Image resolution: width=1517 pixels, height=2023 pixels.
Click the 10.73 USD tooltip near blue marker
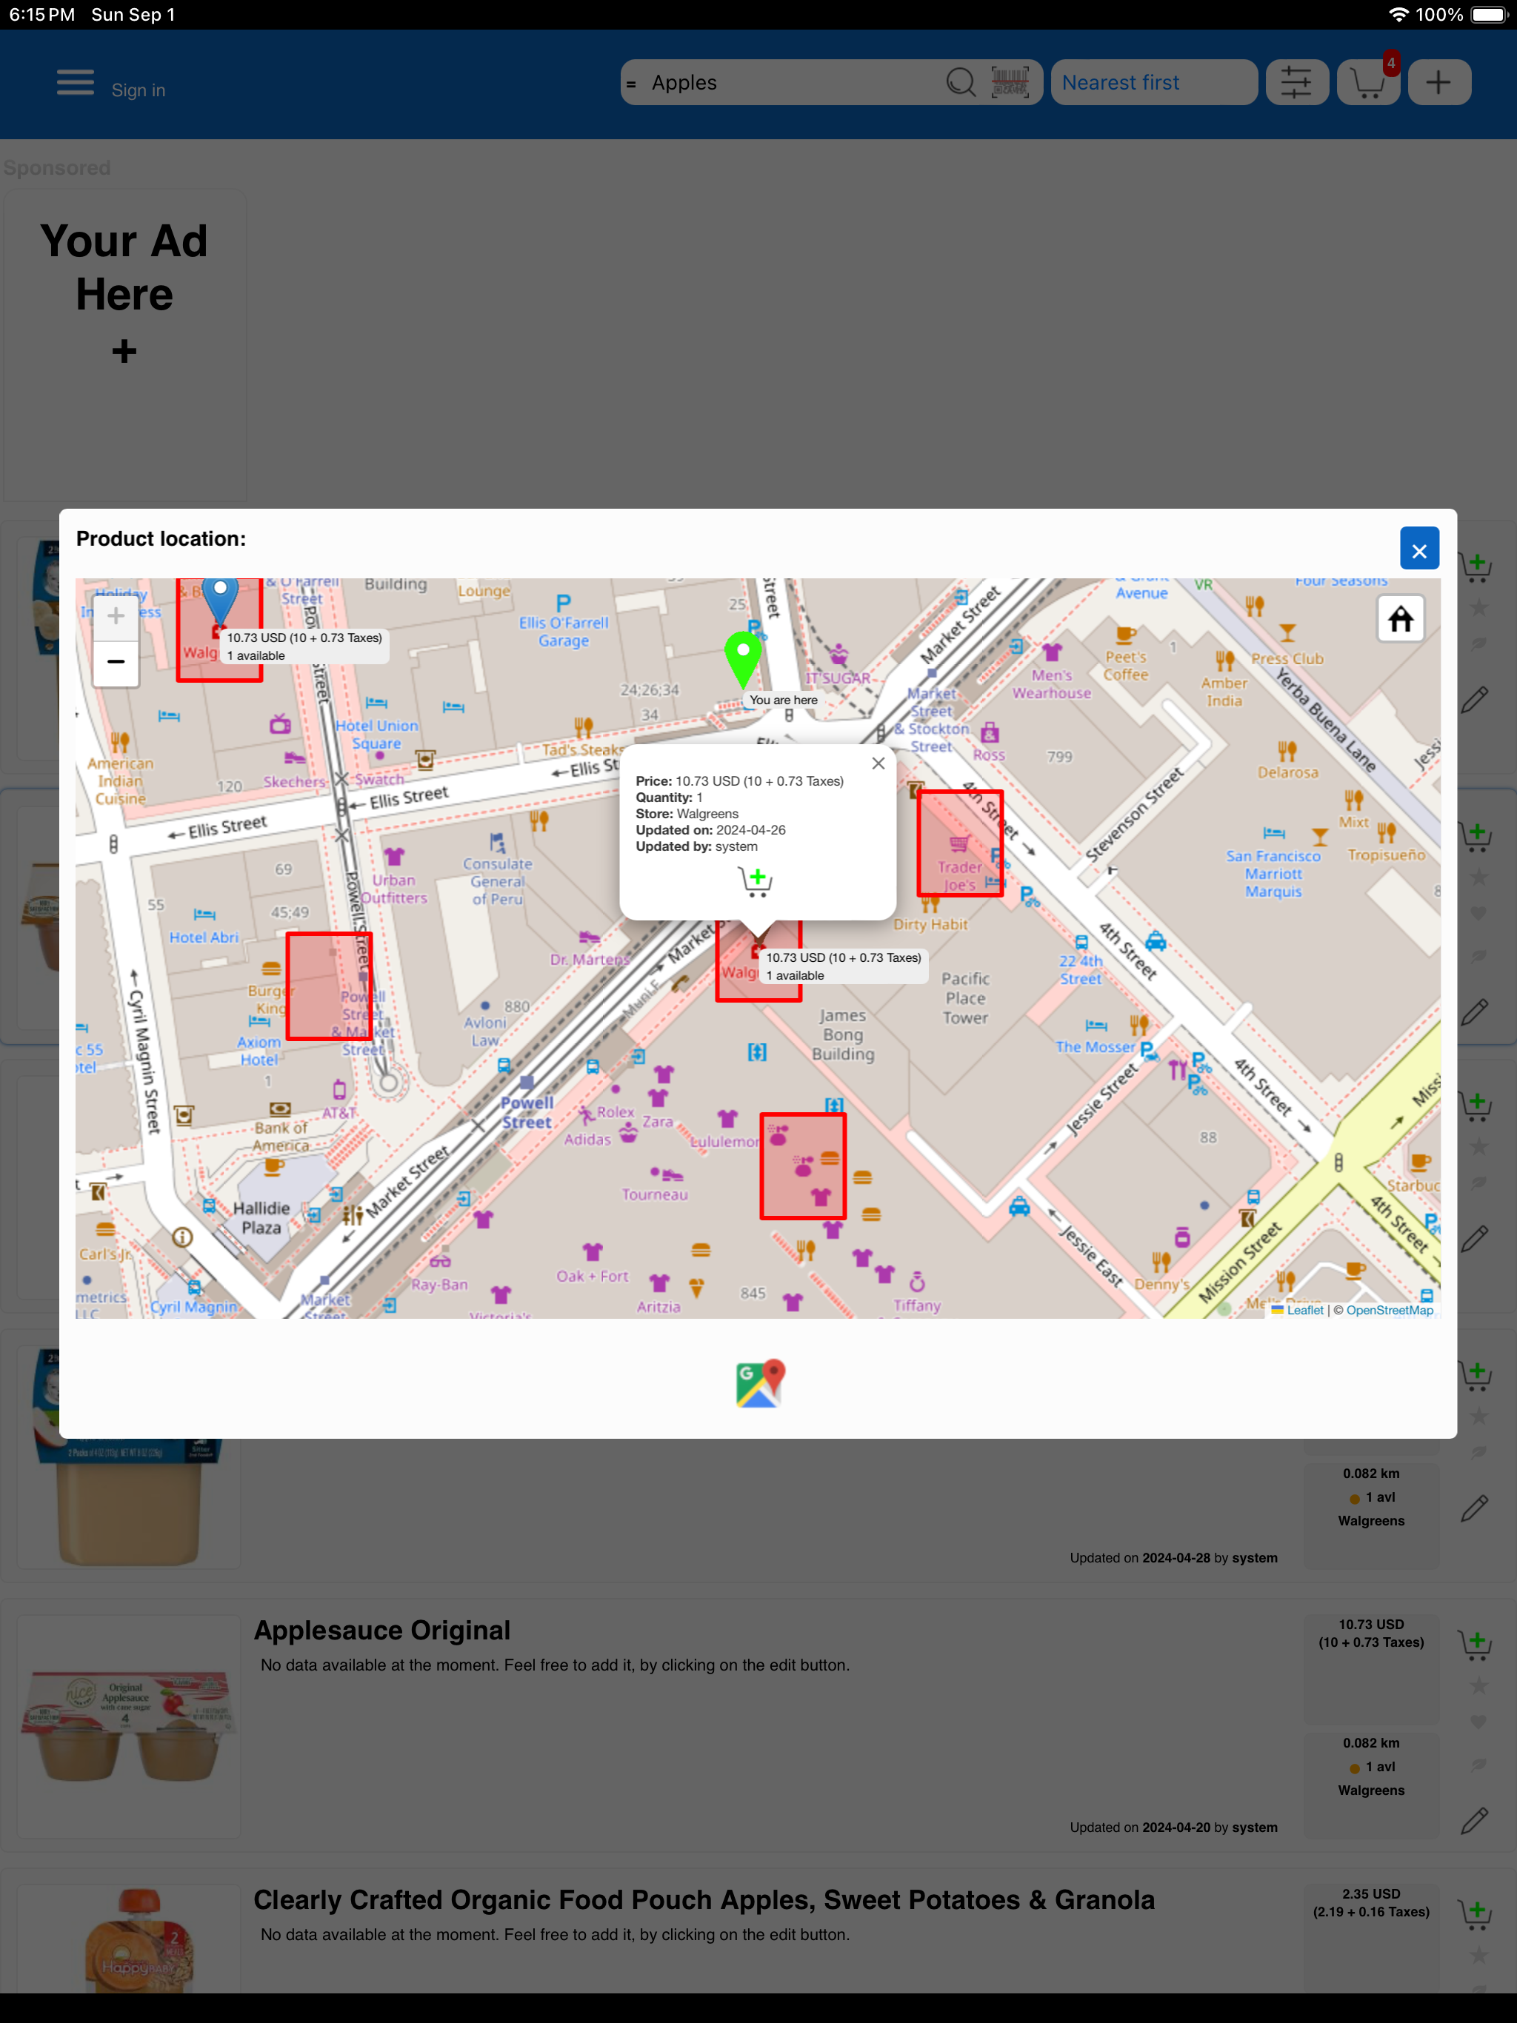click(304, 646)
